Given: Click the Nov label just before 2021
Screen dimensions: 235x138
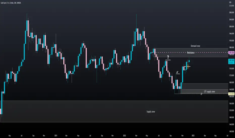Looking at the screenshot, I should [44, 135].
